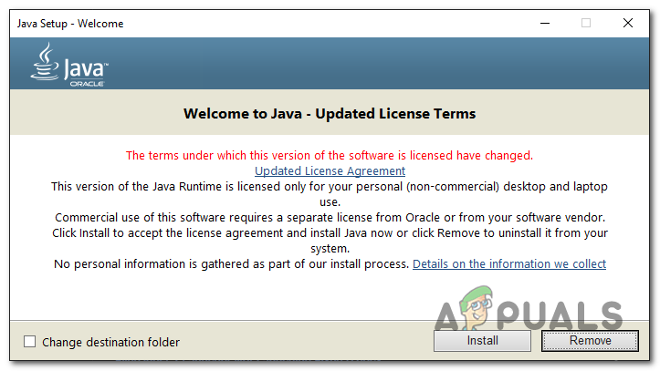Image resolution: width=660 pixels, height=371 pixels.
Task: Close the Java Setup window
Action: (x=628, y=23)
